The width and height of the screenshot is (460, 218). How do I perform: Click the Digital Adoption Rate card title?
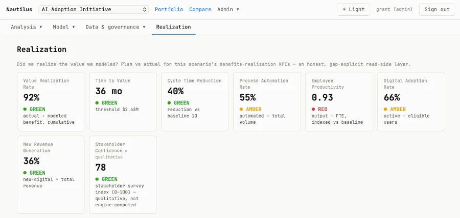click(405, 84)
